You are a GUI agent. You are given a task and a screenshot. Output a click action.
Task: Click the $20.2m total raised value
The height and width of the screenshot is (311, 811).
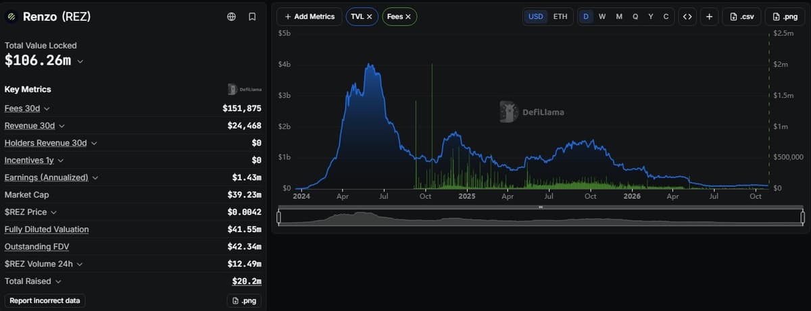247,281
